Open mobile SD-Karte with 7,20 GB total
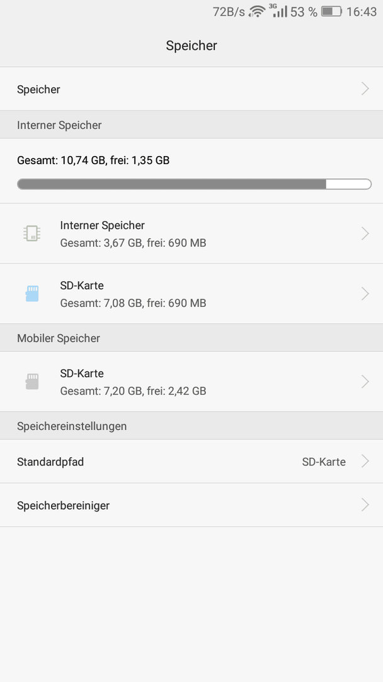 [x=191, y=381]
